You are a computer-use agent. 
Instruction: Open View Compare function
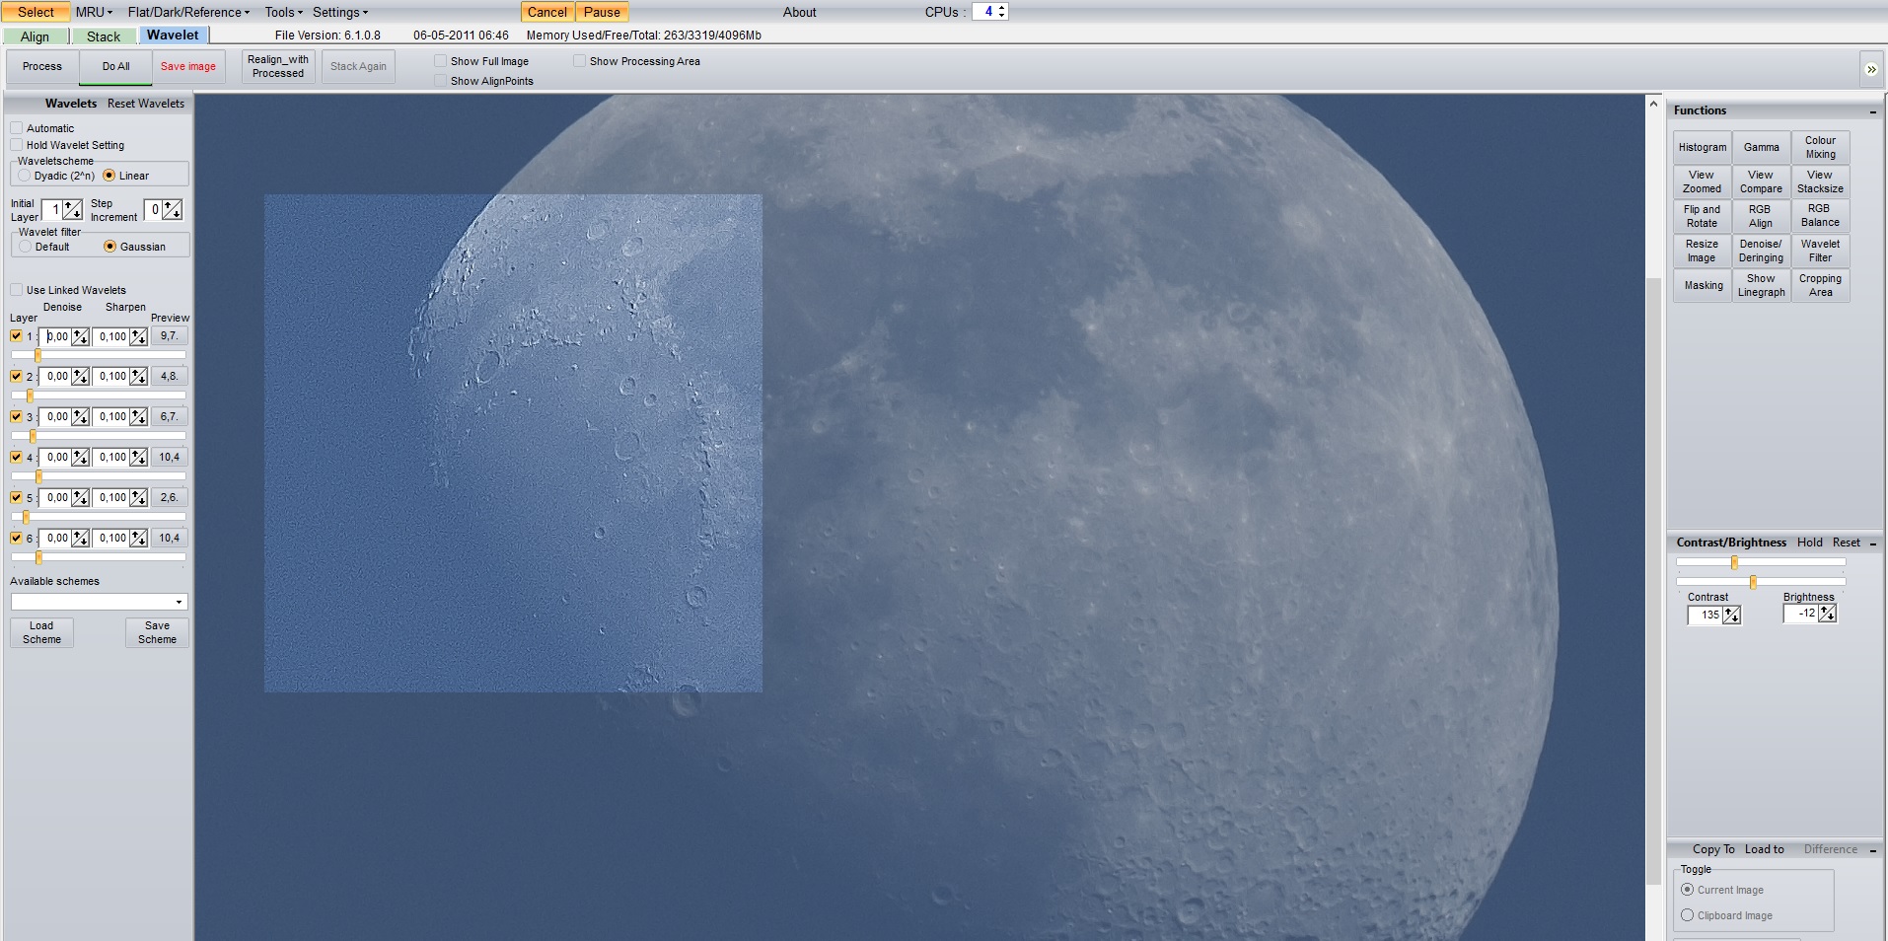click(1761, 181)
